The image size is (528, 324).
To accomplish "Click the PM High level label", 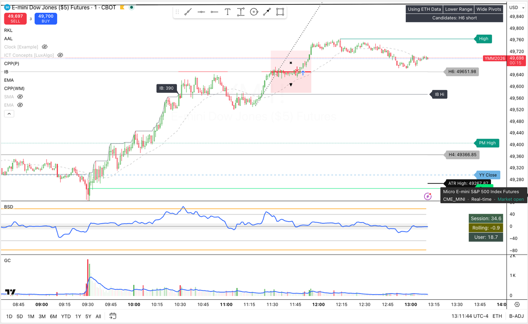I will coord(487,143).
